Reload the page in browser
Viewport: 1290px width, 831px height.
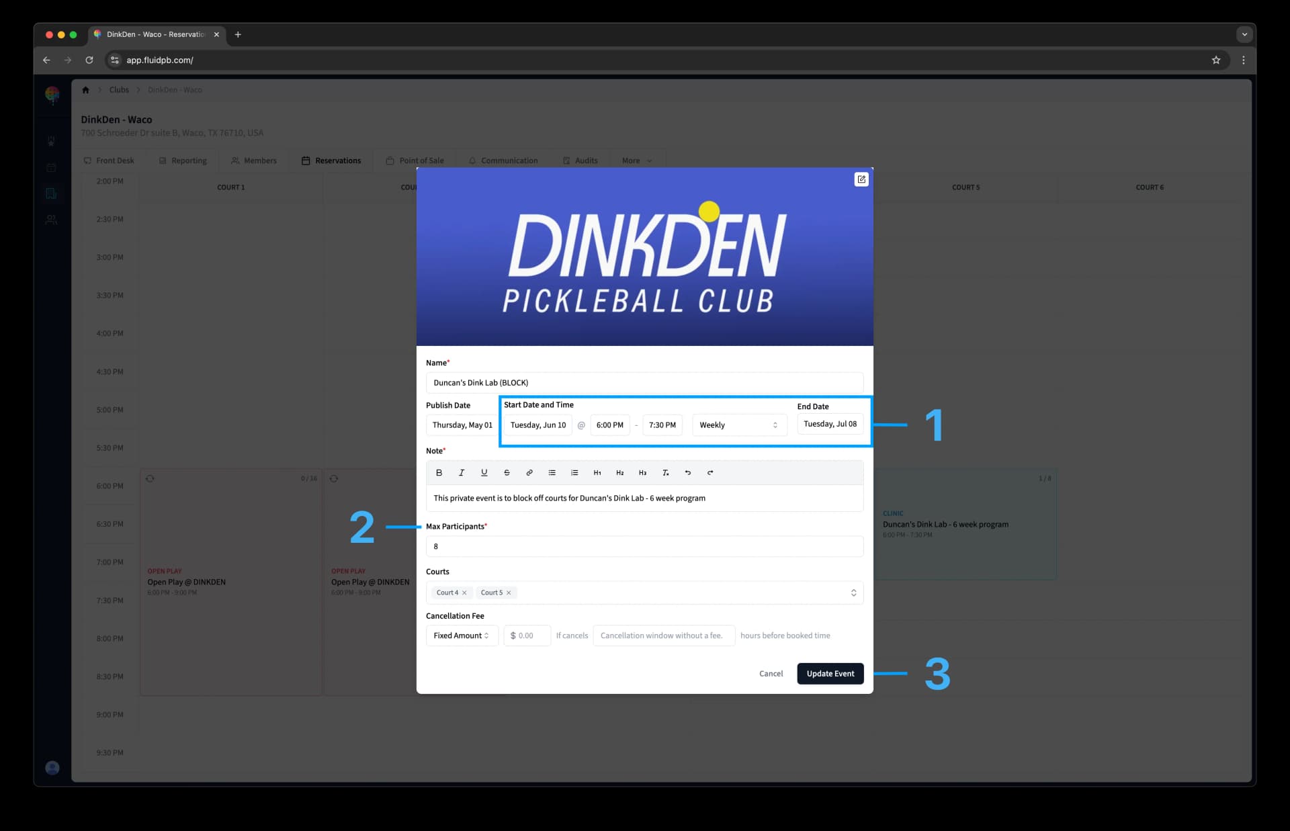[89, 60]
